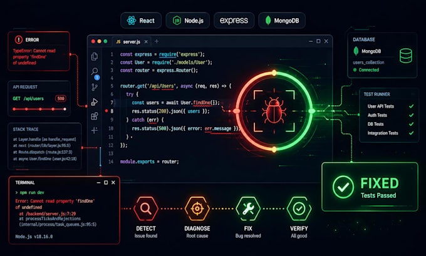Add a new editor tab with plus
This screenshot has height=256, width=426.
click(x=157, y=41)
